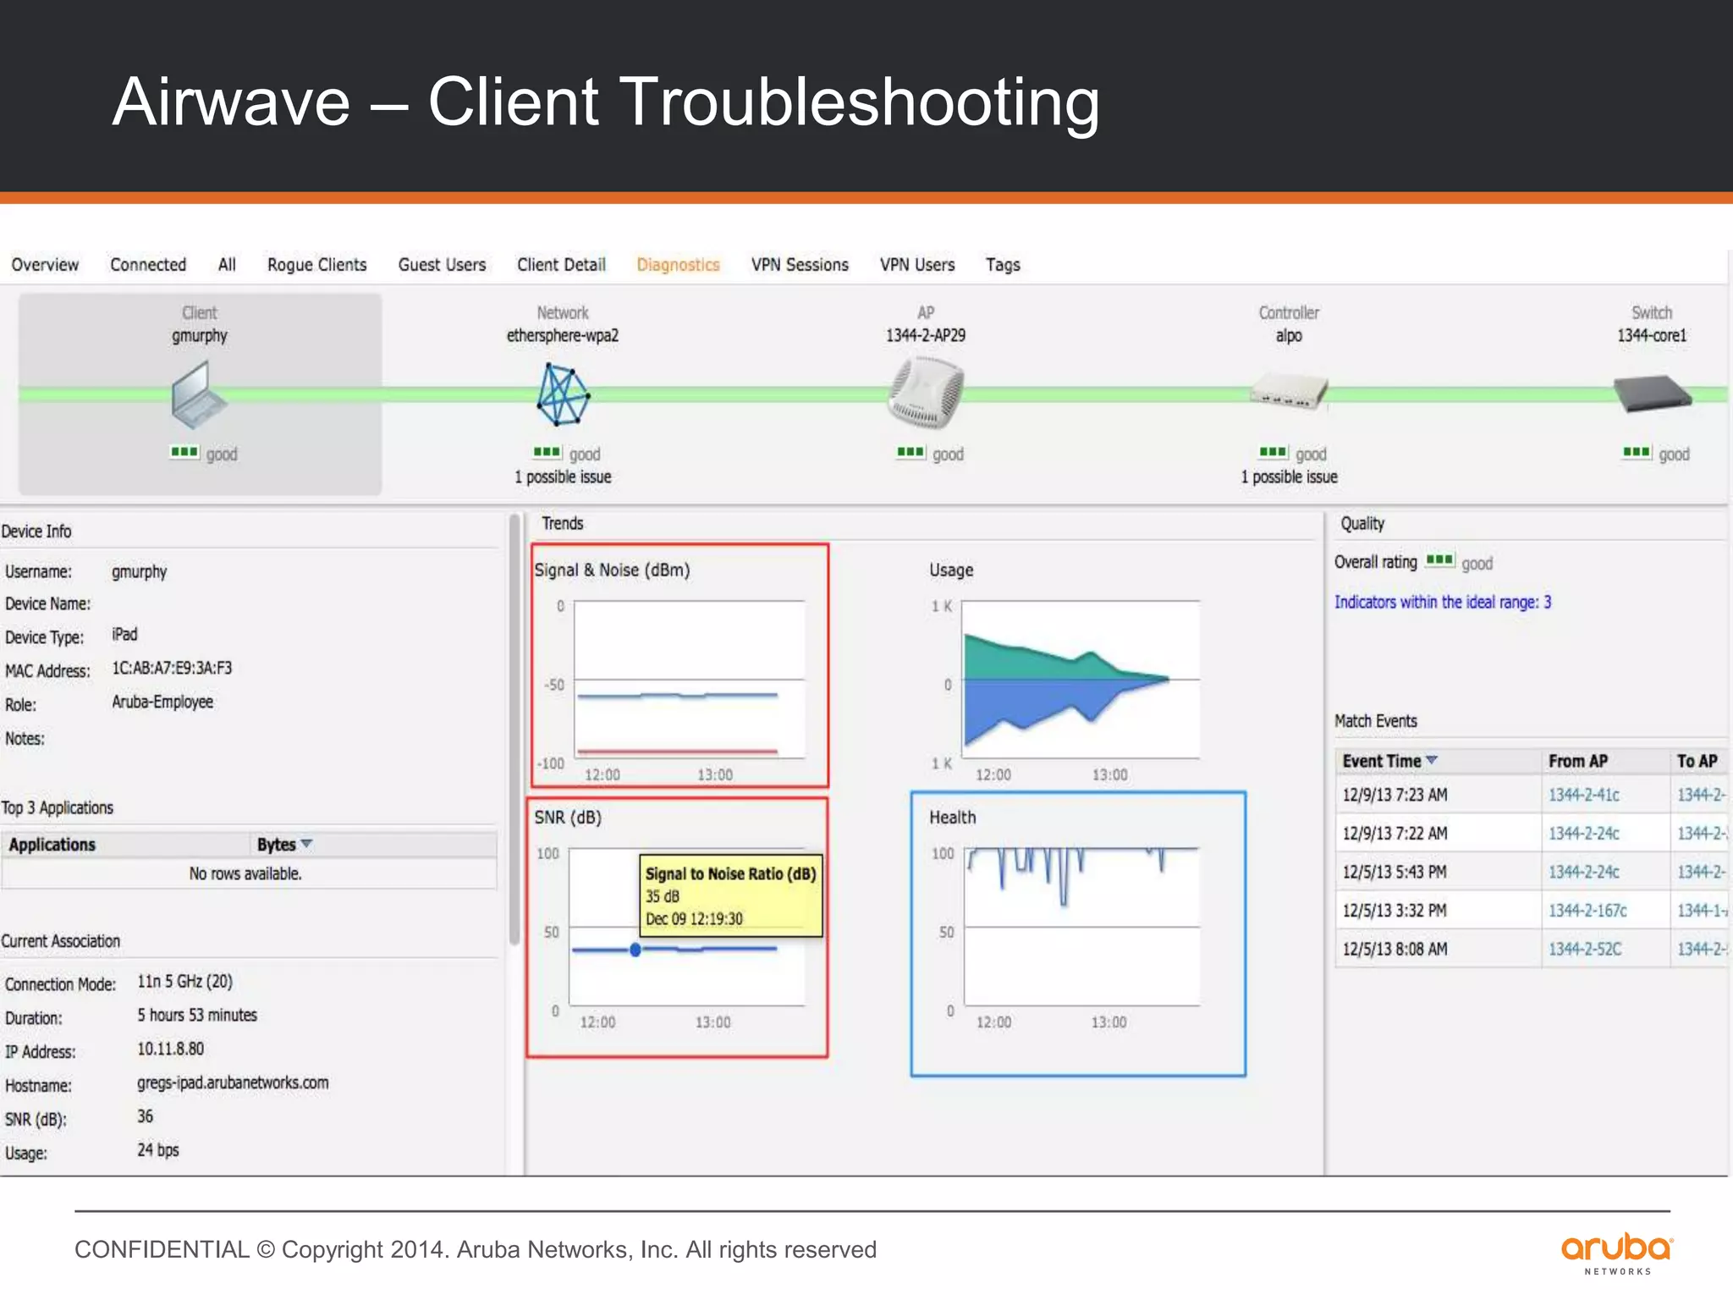The width and height of the screenshot is (1733, 1300).
Task: Click the alpo controller device icon
Action: (1289, 391)
